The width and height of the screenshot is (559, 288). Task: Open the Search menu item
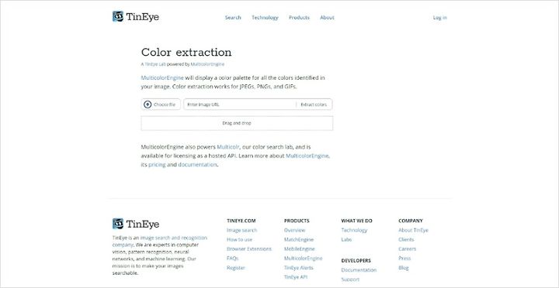coord(233,18)
